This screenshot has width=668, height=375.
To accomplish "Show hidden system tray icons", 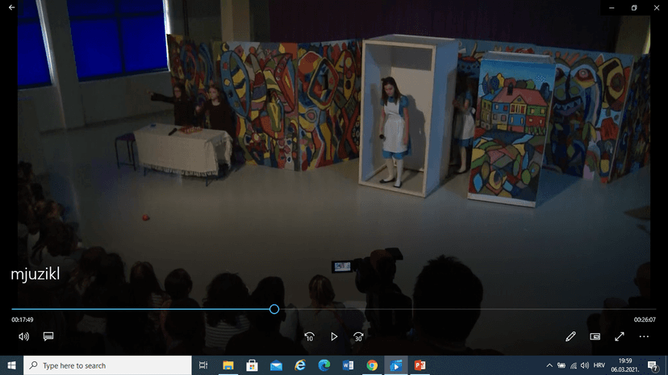I will pyautogui.click(x=549, y=365).
